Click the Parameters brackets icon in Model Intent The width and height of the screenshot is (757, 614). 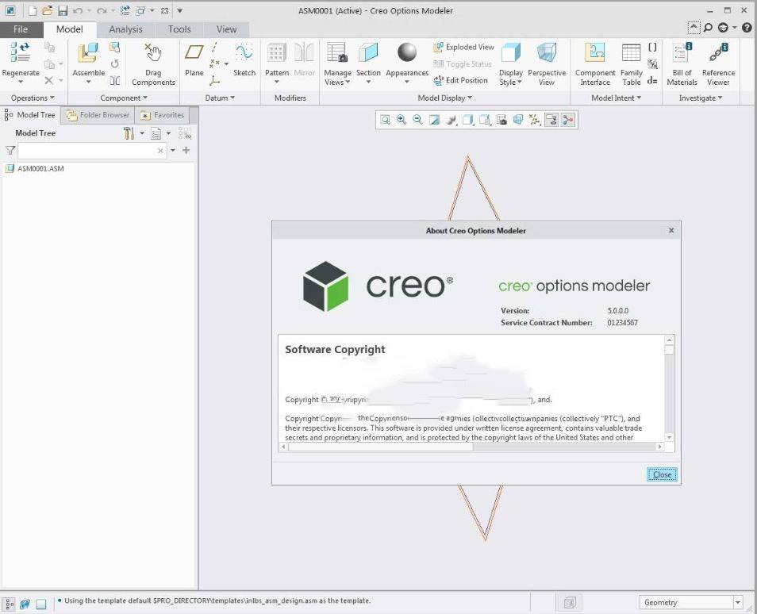pos(652,47)
